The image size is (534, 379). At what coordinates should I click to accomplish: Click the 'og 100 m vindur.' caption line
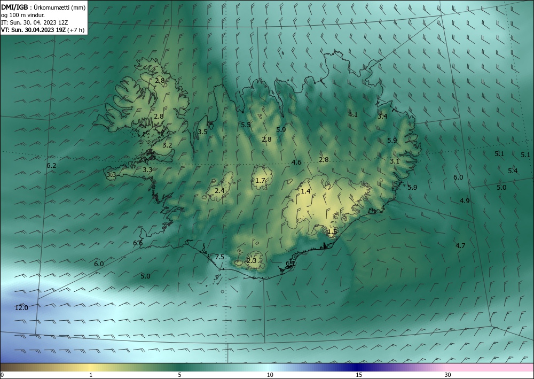click(23, 15)
